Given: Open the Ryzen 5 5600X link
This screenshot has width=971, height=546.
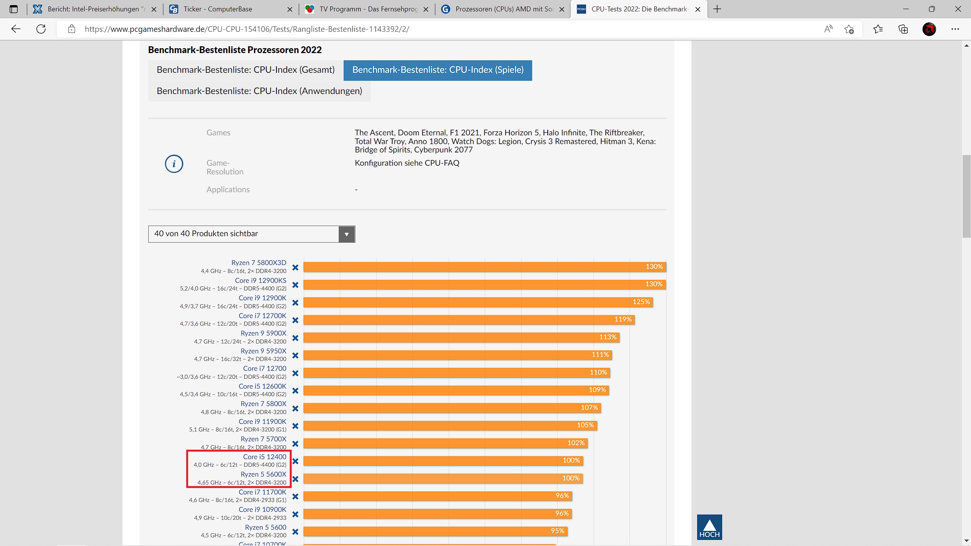Looking at the screenshot, I should click(x=263, y=474).
